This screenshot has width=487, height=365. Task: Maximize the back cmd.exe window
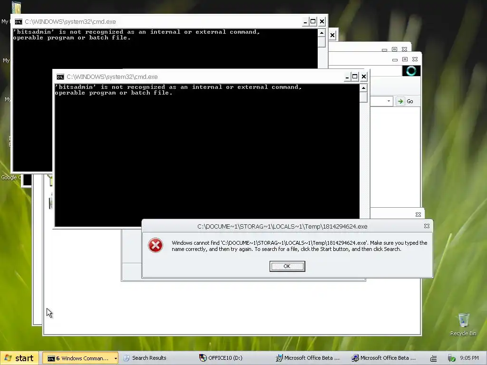(313, 21)
